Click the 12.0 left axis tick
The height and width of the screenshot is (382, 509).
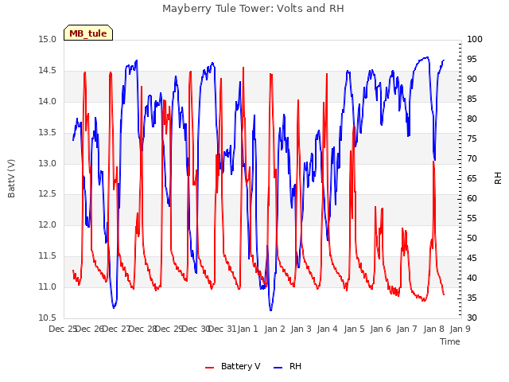pyautogui.click(x=47, y=224)
